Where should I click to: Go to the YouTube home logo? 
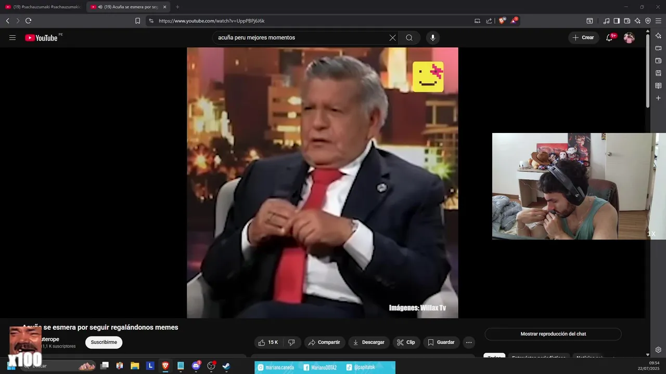41,37
